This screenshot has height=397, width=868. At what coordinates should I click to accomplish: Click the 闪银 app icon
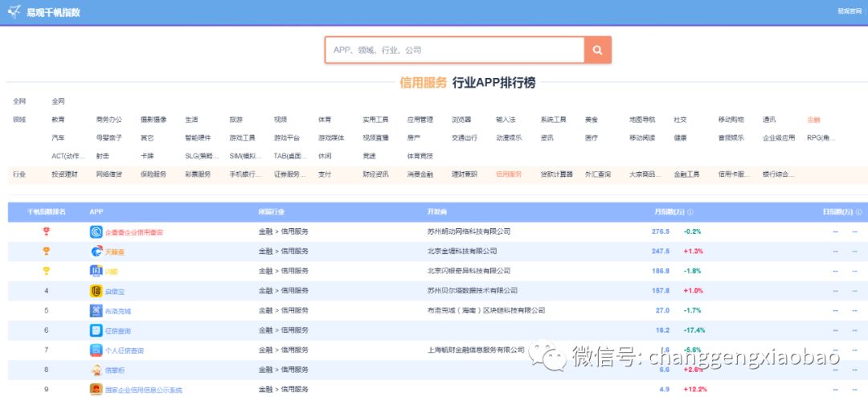[96, 272]
